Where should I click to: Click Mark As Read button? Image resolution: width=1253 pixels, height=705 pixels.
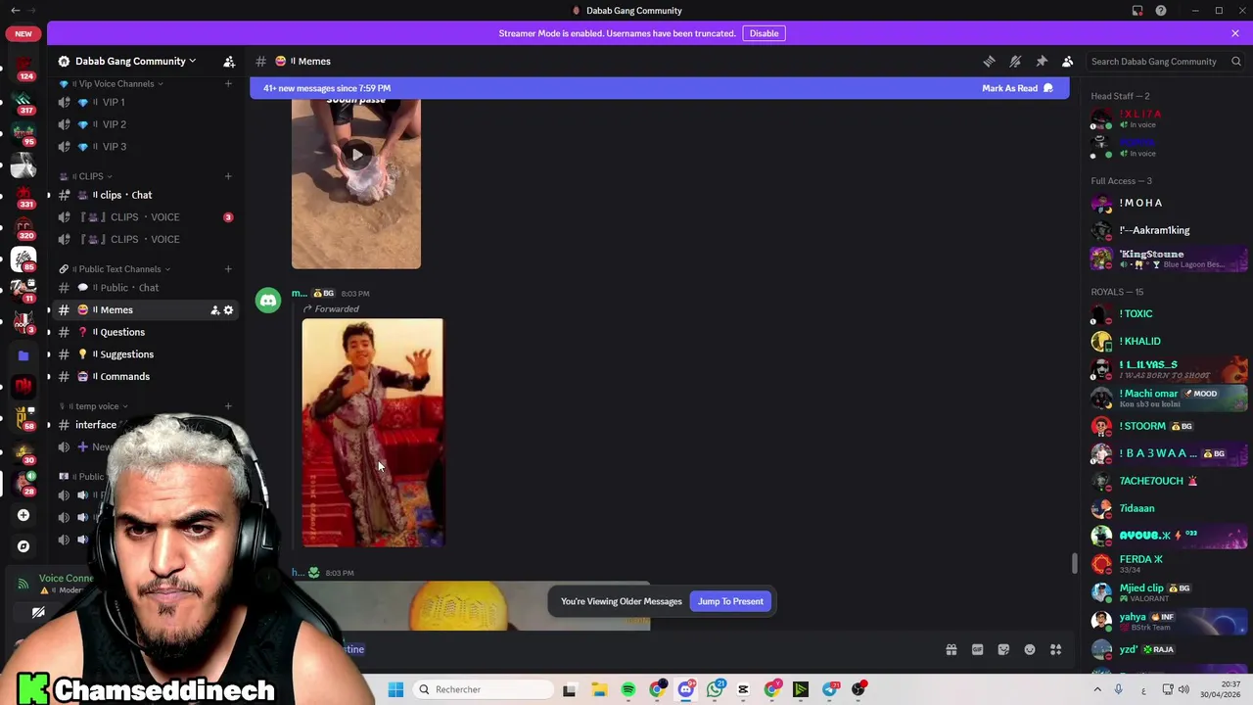[1017, 88]
